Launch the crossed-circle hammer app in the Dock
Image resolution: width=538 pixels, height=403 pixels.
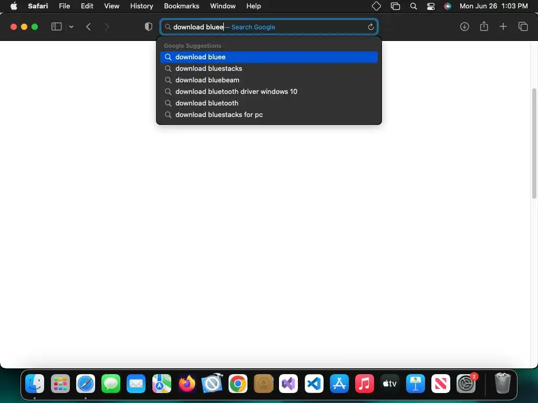[212, 384]
